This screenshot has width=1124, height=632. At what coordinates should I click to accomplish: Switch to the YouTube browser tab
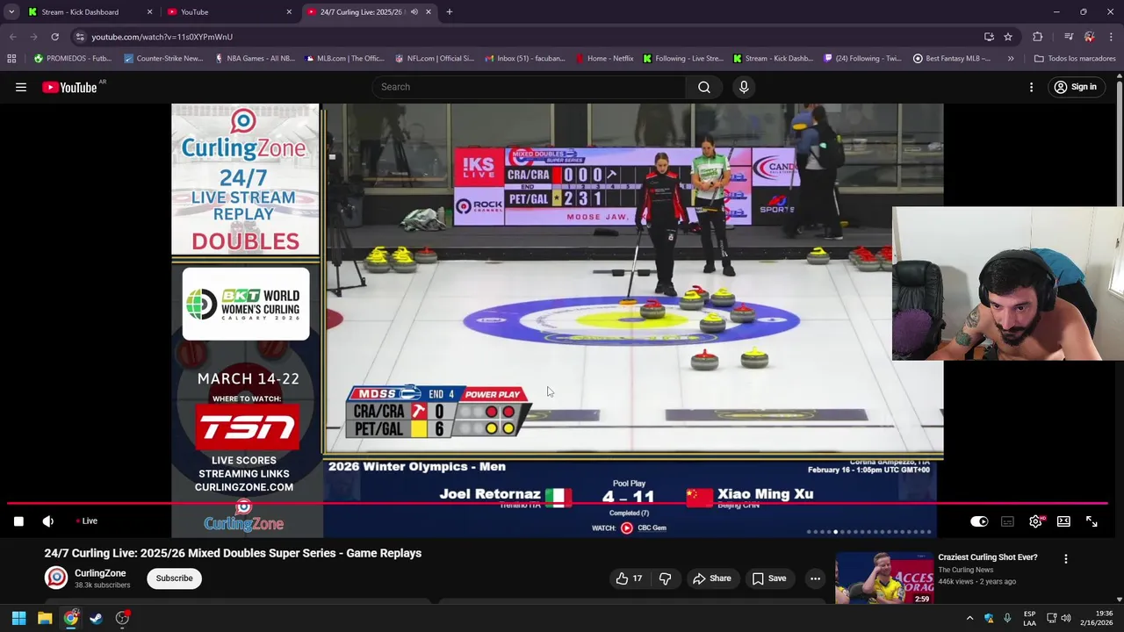[230, 12]
